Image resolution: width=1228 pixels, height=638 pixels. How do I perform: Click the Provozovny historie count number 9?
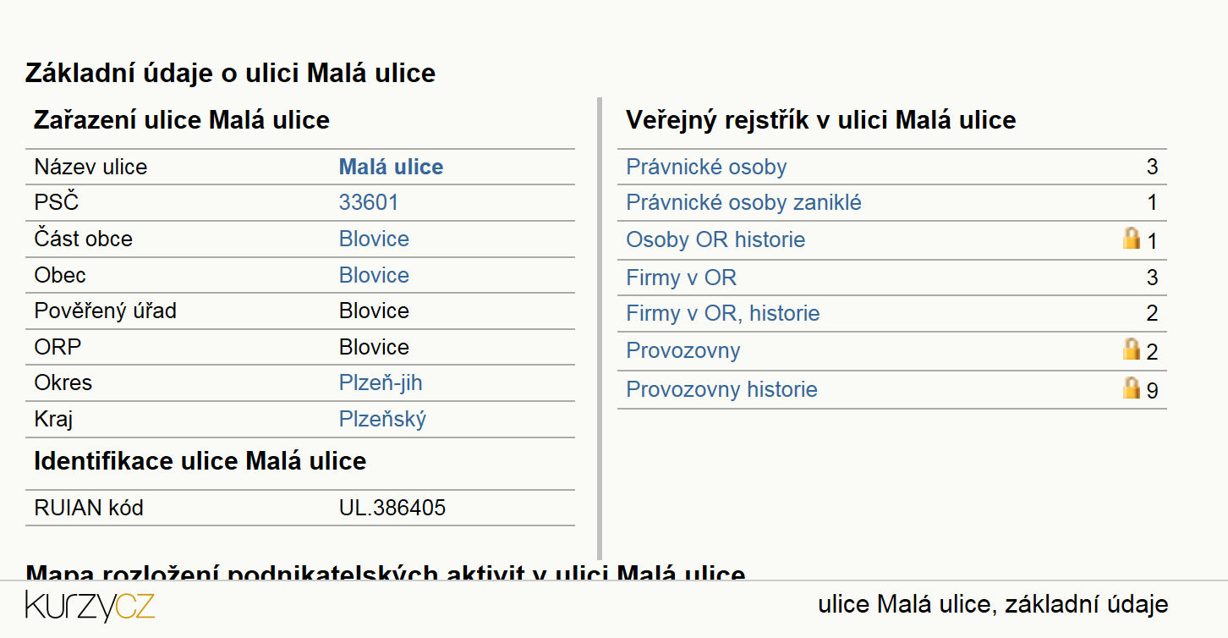(1152, 390)
